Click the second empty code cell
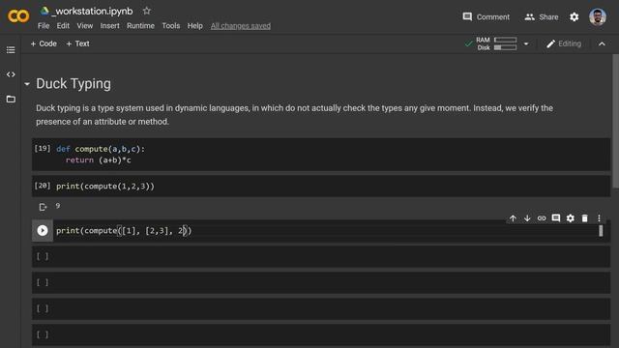The image size is (619, 348). 321,283
